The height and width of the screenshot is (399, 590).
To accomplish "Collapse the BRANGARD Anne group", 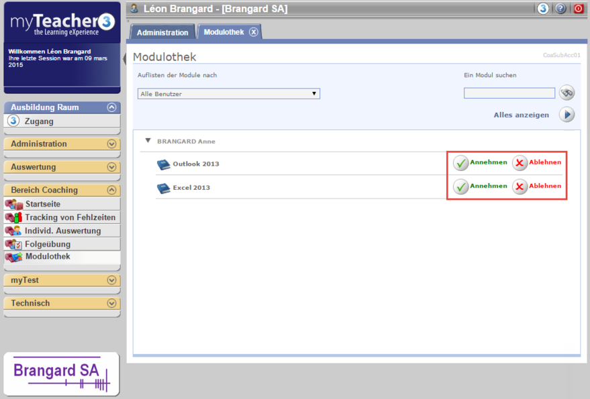I will (148, 141).
